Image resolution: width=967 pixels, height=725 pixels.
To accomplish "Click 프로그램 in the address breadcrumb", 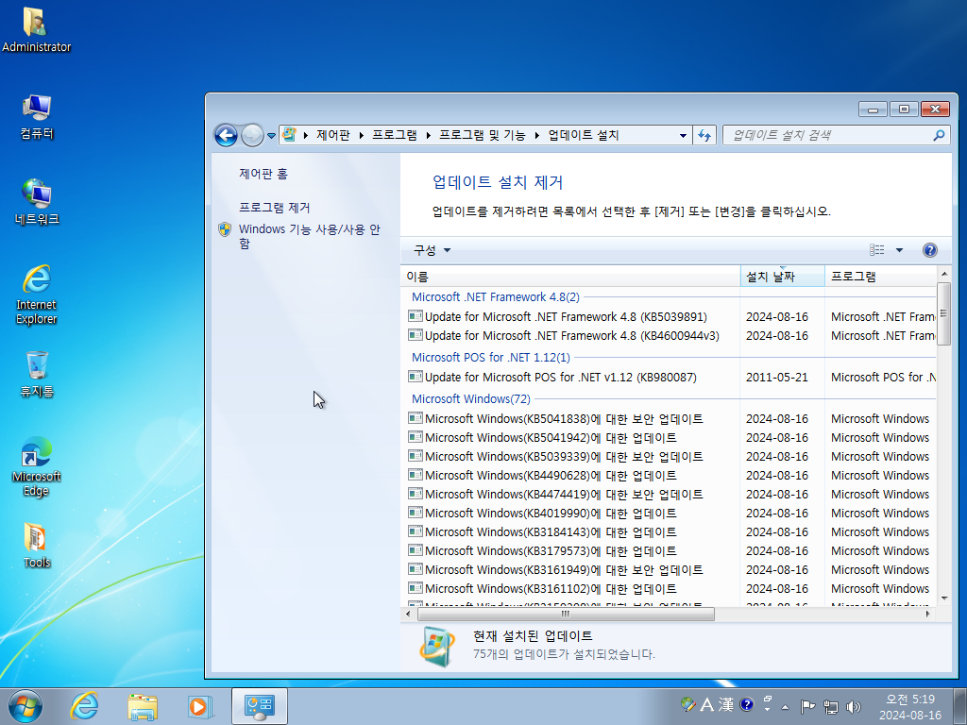I will tap(394, 135).
